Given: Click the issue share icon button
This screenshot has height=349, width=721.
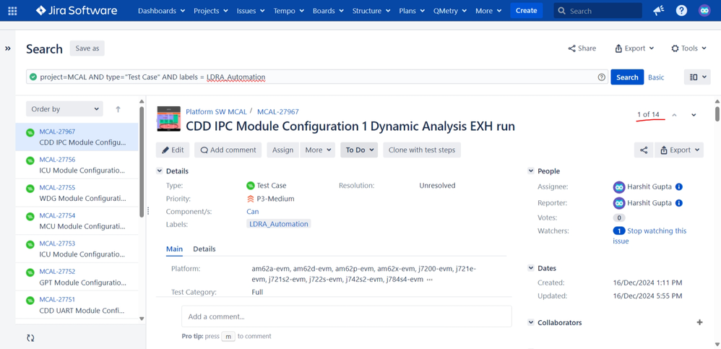Looking at the screenshot, I should pyautogui.click(x=644, y=150).
